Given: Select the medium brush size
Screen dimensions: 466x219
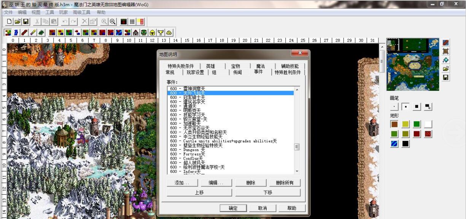Looking at the screenshot, I should (406, 107).
